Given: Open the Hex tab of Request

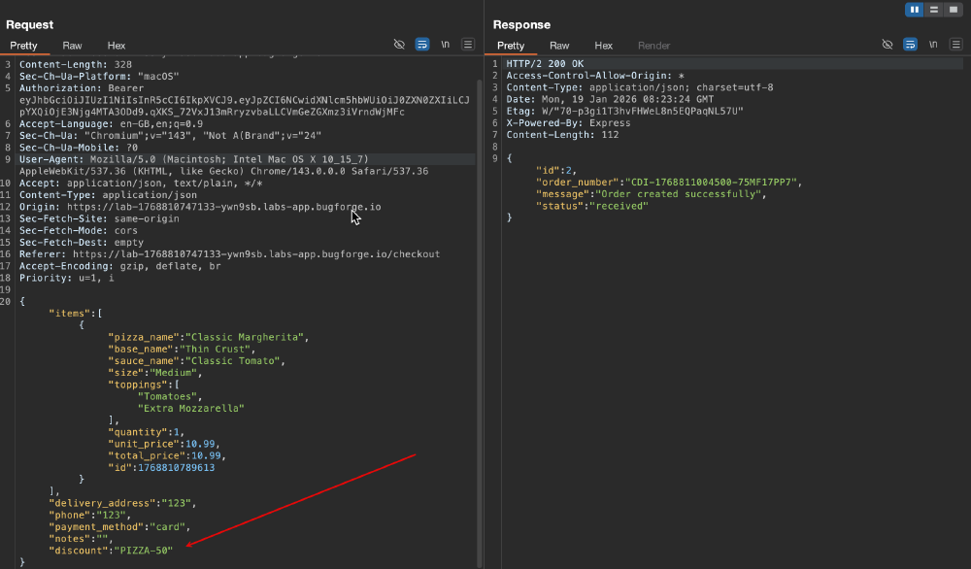Looking at the screenshot, I should pos(117,46).
